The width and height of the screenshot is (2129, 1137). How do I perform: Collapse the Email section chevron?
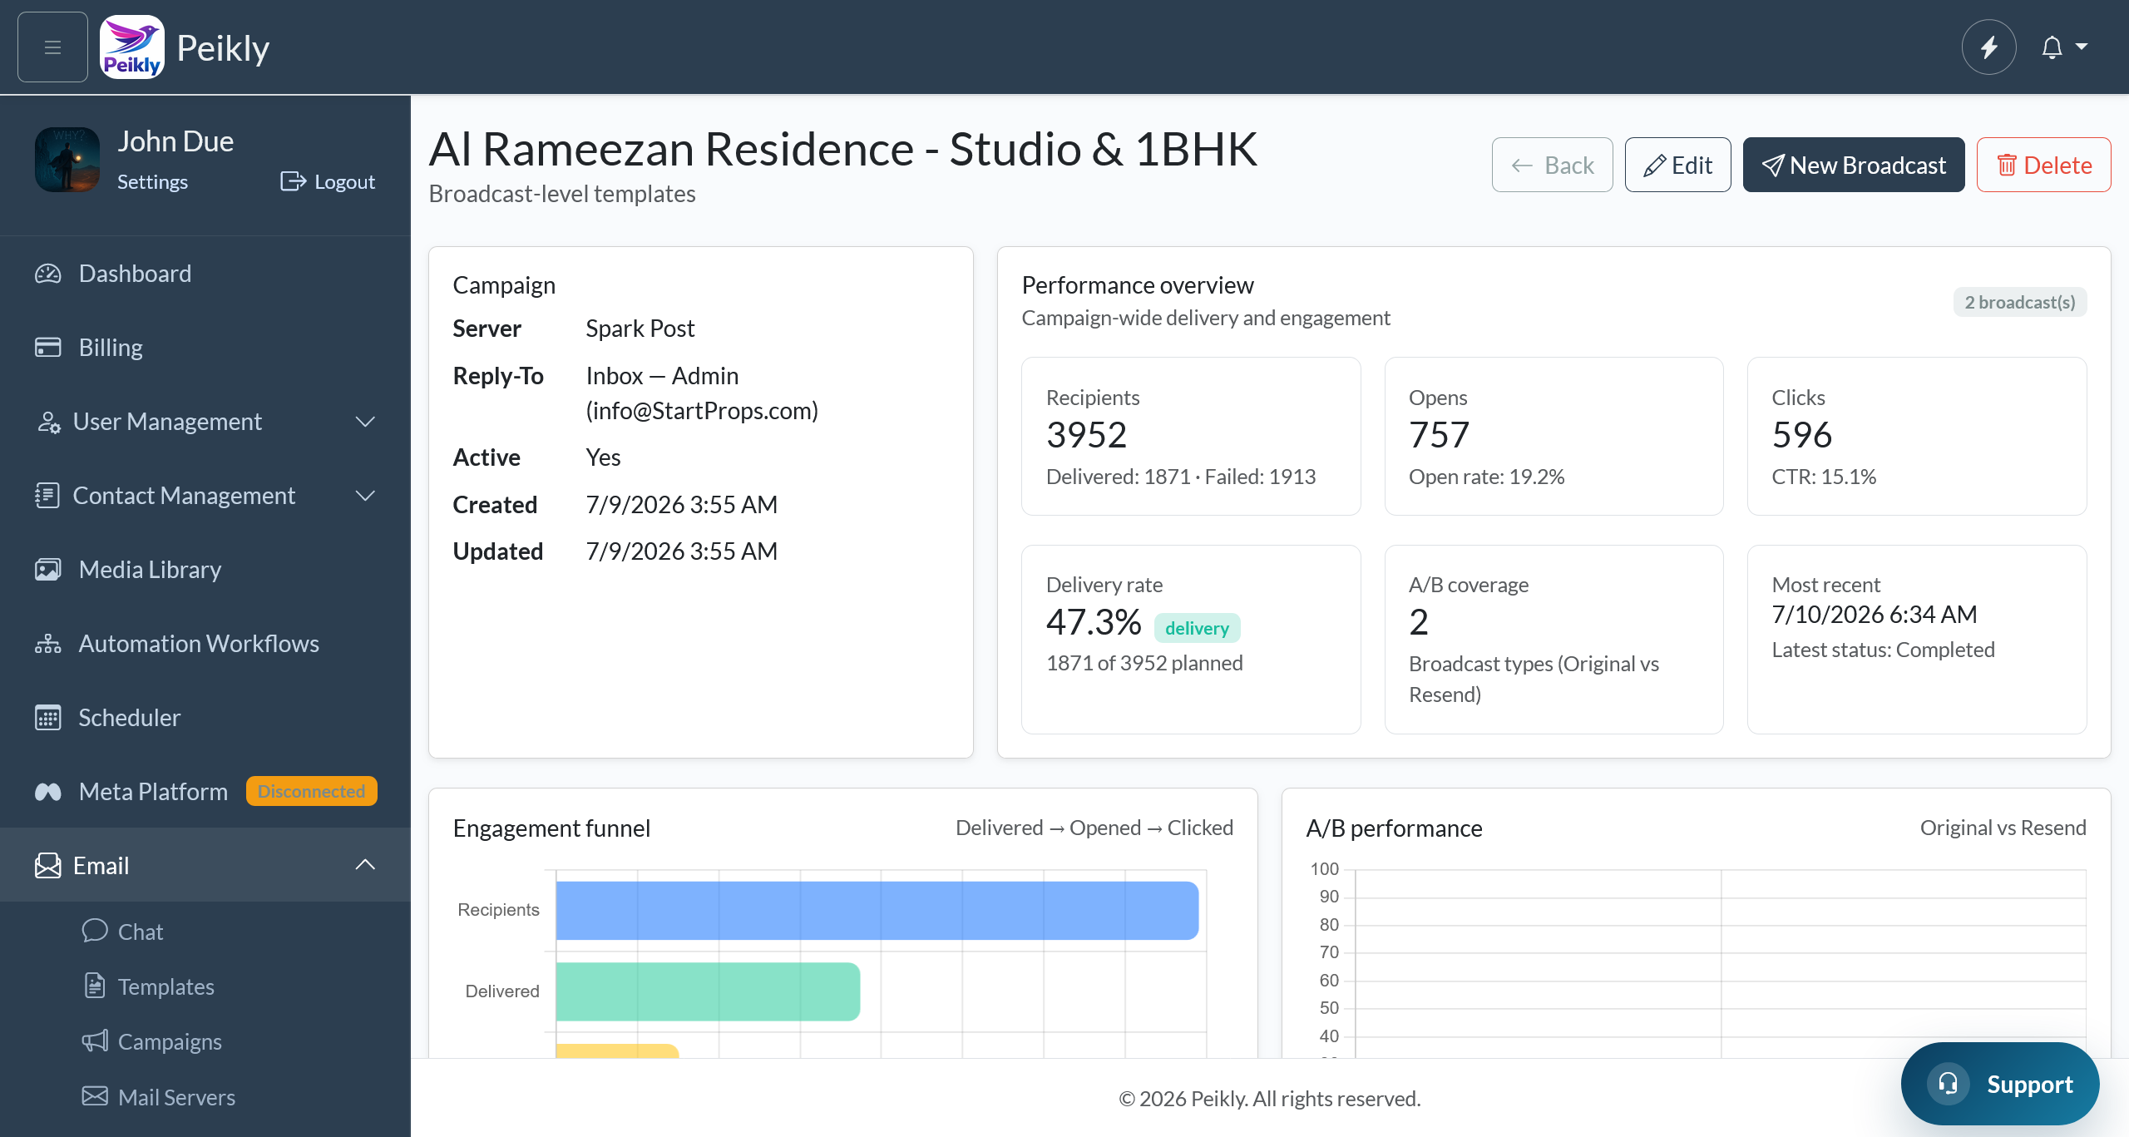pyautogui.click(x=365, y=865)
